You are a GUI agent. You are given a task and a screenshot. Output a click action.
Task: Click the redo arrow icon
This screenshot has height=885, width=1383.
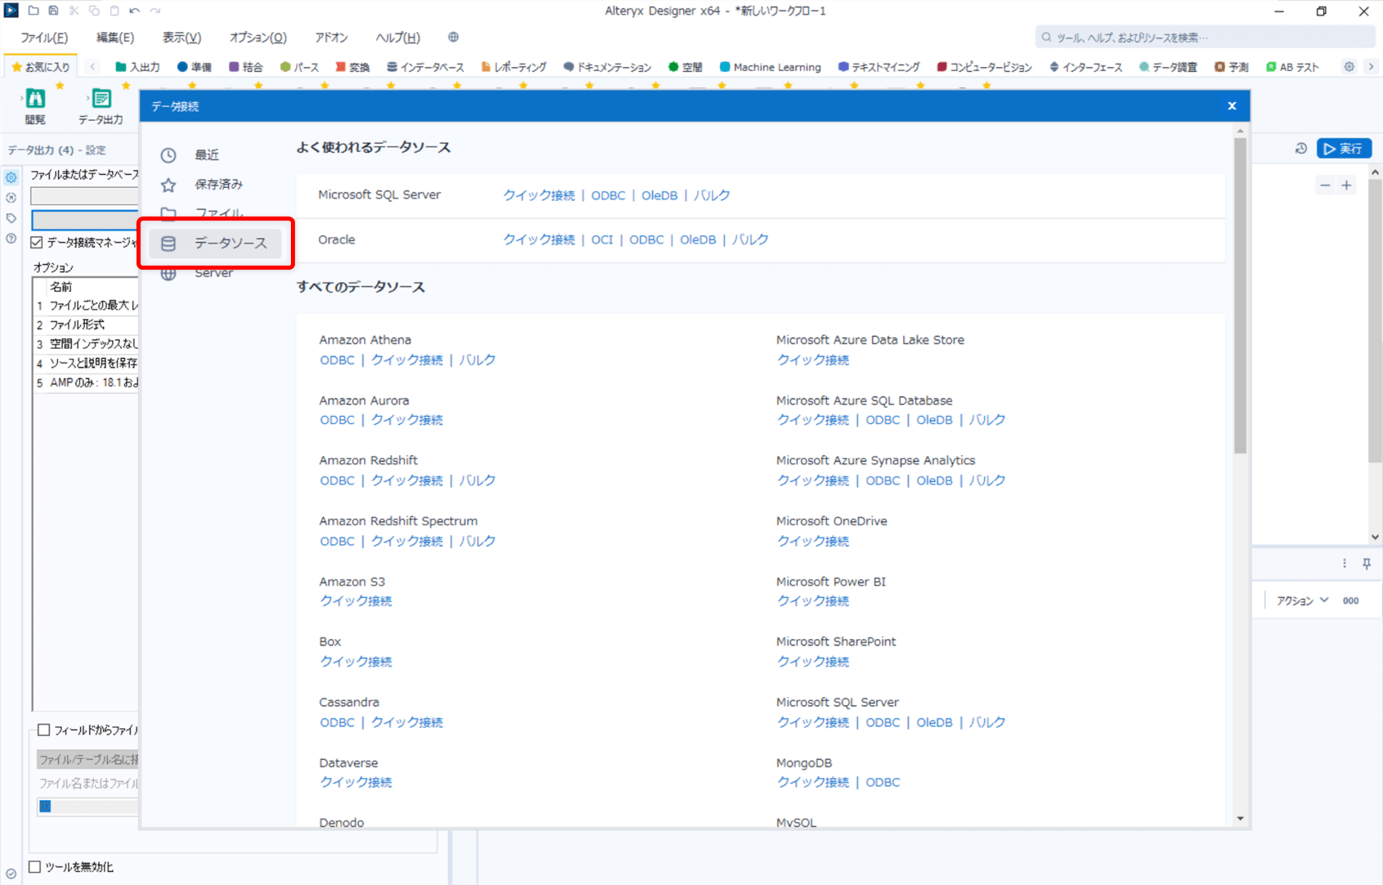click(155, 10)
